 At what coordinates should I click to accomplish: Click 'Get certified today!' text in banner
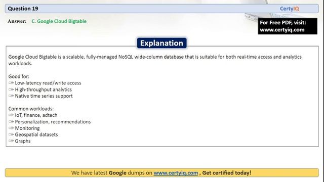tap(227, 173)
